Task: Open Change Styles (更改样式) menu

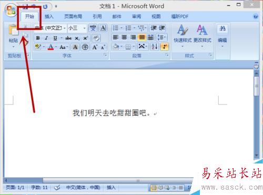Action: (x=202, y=36)
